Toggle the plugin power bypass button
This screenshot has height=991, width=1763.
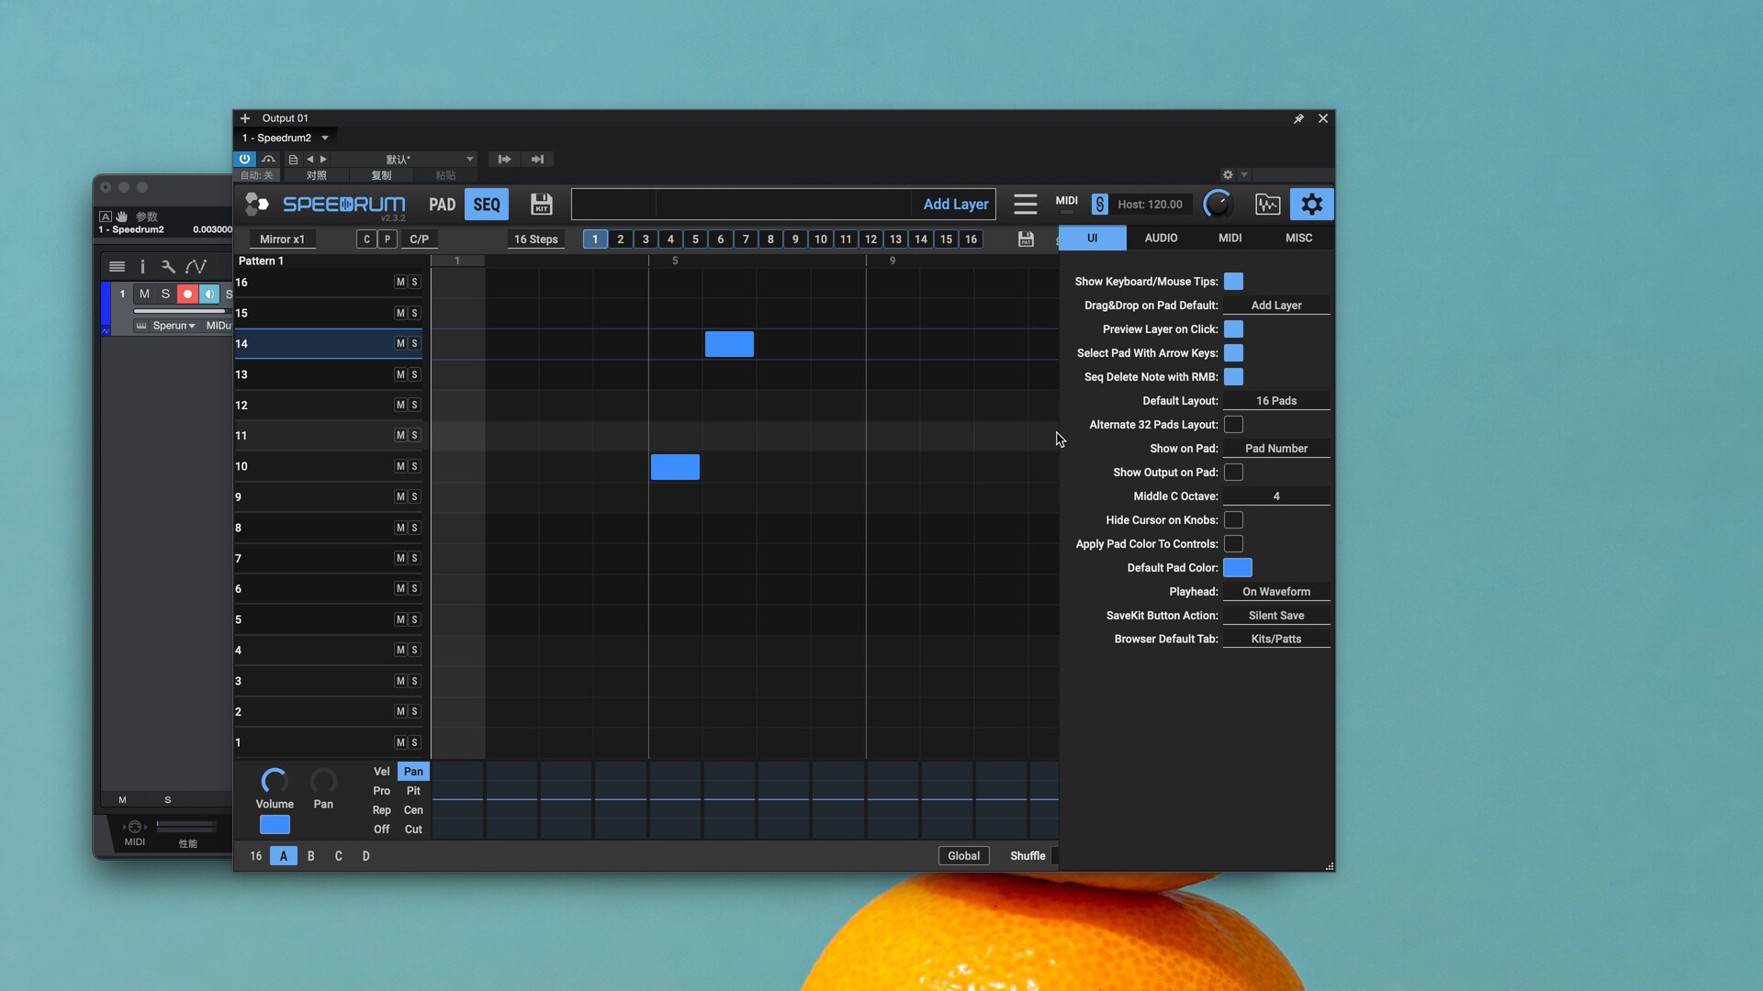[x=244, y=159]
